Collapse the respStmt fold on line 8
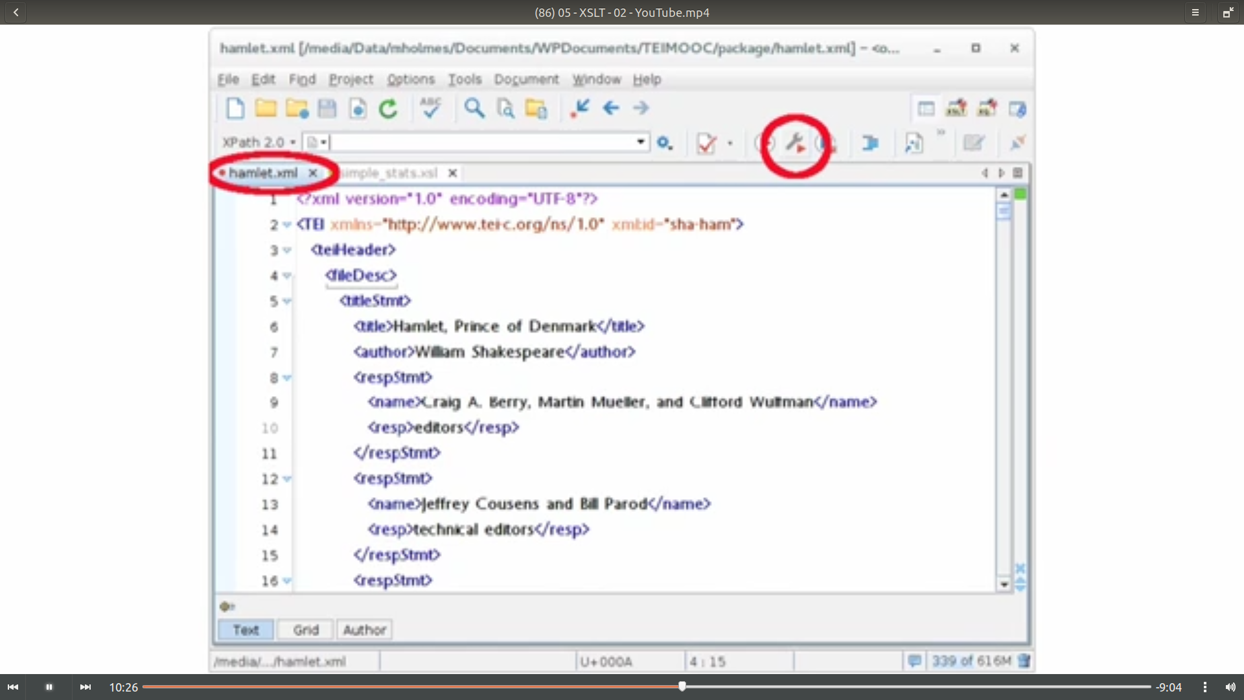 tap(287, 377)
